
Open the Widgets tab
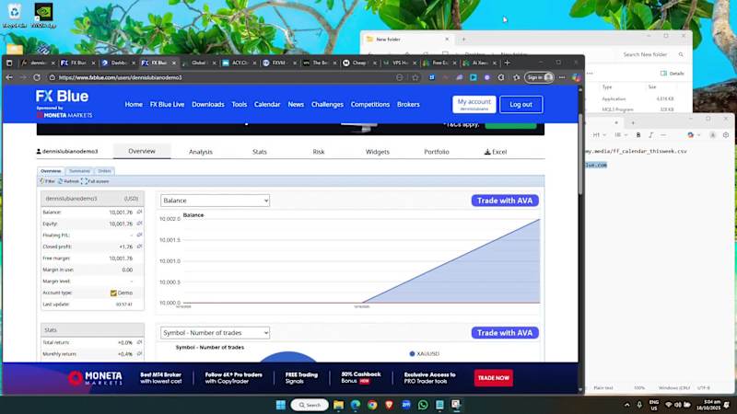[378, 152]
